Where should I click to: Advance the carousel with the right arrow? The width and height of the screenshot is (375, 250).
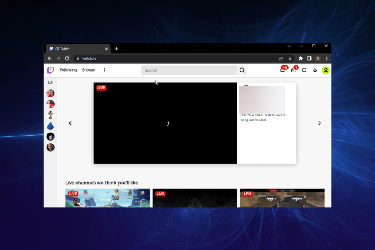[320, 123]
